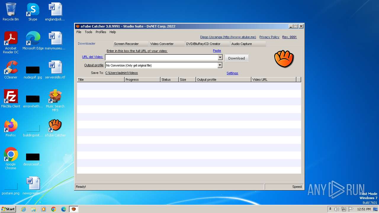Switch to DVD/BluRay/CD Creator tab

click(207, 44)
